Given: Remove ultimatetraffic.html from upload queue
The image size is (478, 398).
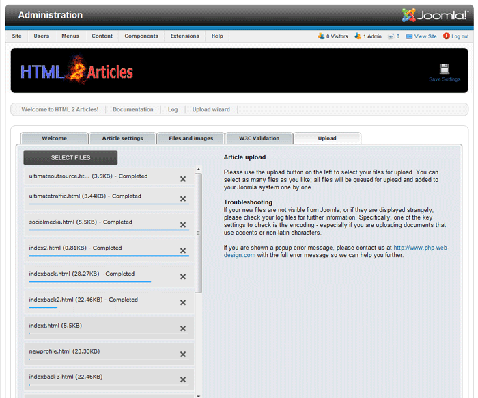Looking at the screenshot, I should tap(183, 199).
